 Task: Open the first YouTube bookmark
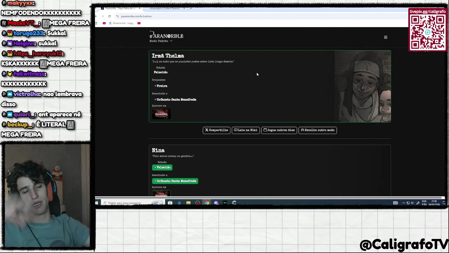click(104, 23)
